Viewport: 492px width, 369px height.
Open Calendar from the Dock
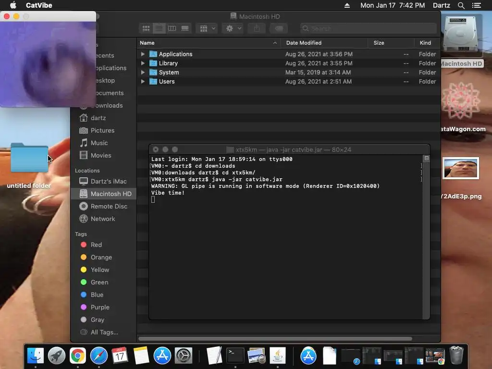tap(120, 356)
